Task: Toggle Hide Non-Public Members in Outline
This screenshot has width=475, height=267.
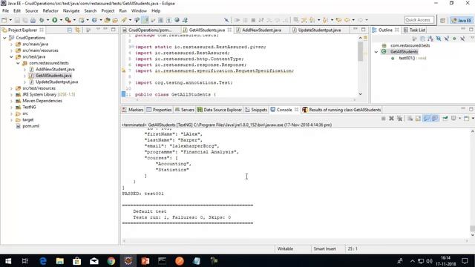Action: coord(454,39)
